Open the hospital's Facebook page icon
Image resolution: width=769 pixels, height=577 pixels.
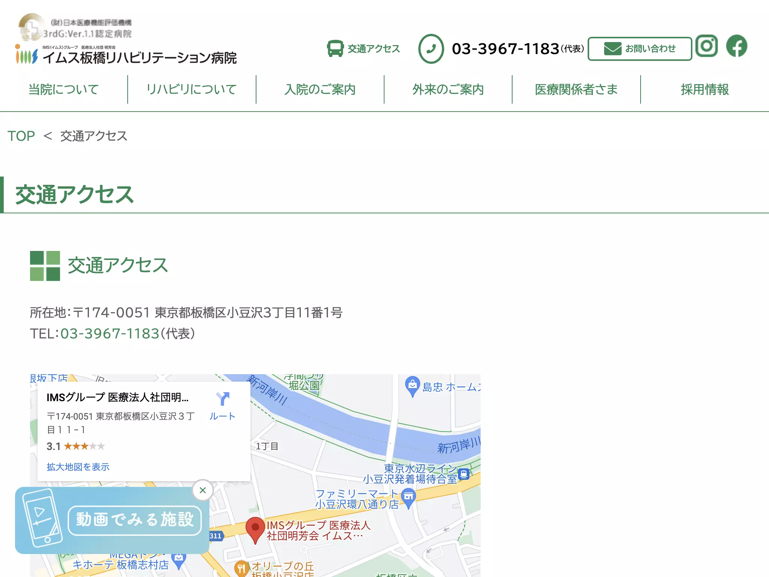click(x=737, y=46)
